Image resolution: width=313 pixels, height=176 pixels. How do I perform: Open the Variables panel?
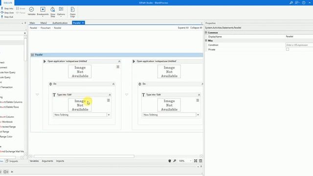pyautogui.click(x=34, y=161)
